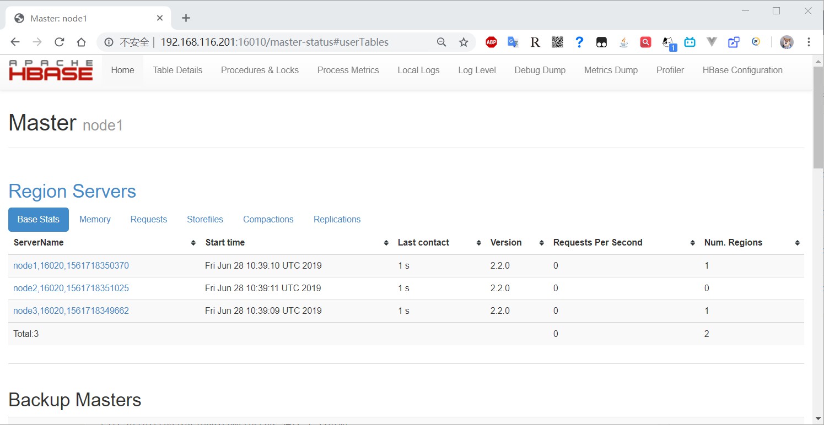Image resolution: width=824 pixels, height=425 pixels.
Task: Open the red search extension icon
Action: (x=645, y=42)
